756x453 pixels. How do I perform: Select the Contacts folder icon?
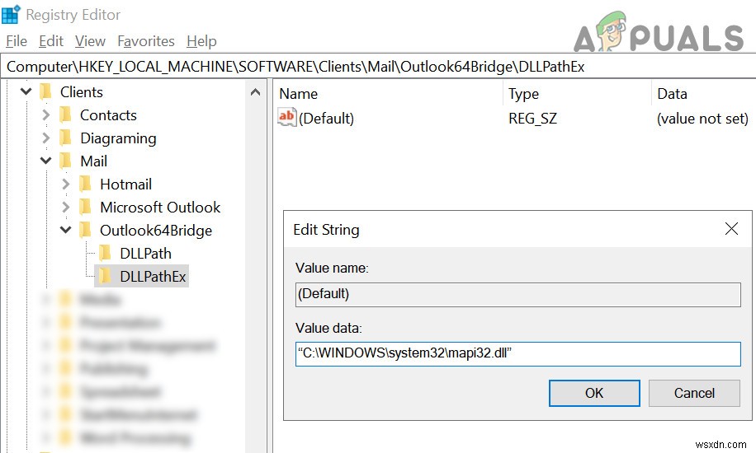pos(65,114)
